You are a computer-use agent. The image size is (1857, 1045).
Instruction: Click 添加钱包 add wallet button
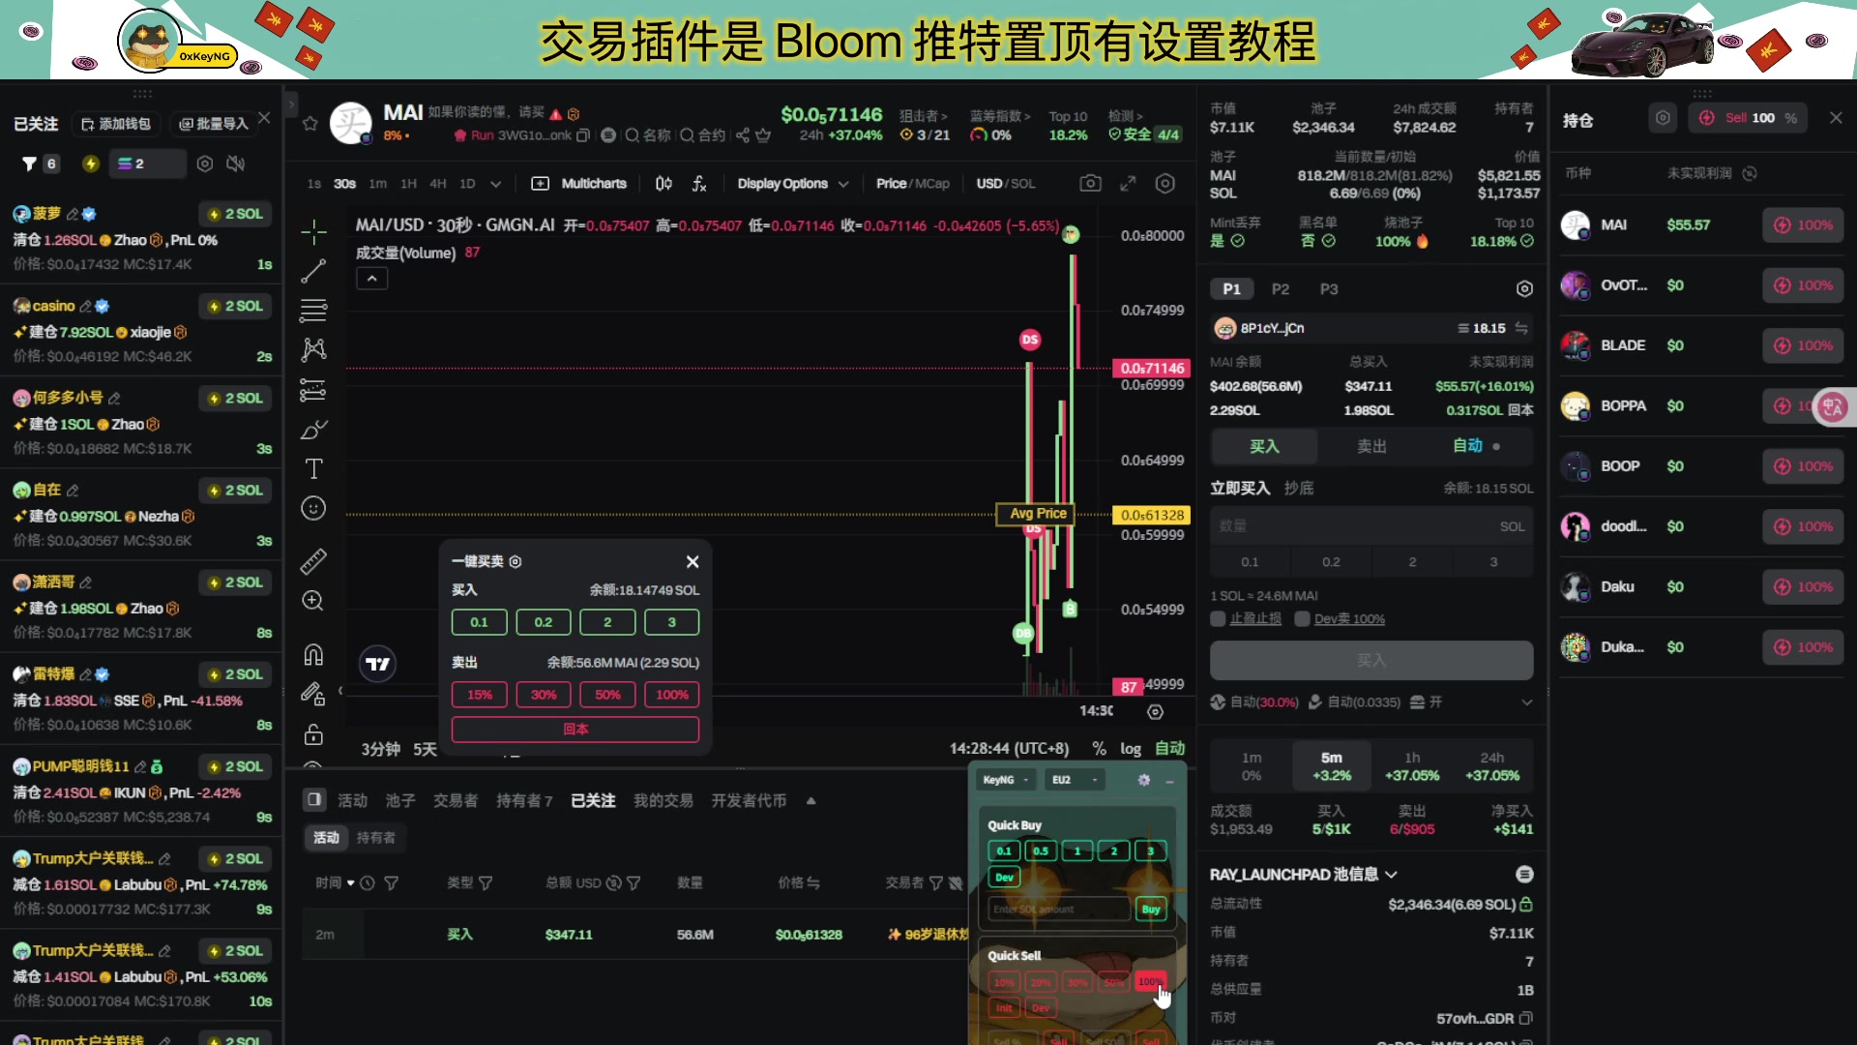[x=115, y=124]
